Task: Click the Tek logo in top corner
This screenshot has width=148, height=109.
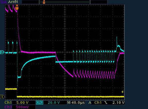Action: click(x=4, y=2)
